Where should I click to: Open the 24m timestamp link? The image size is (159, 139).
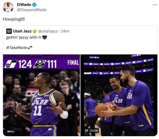(x=65, y=31)
